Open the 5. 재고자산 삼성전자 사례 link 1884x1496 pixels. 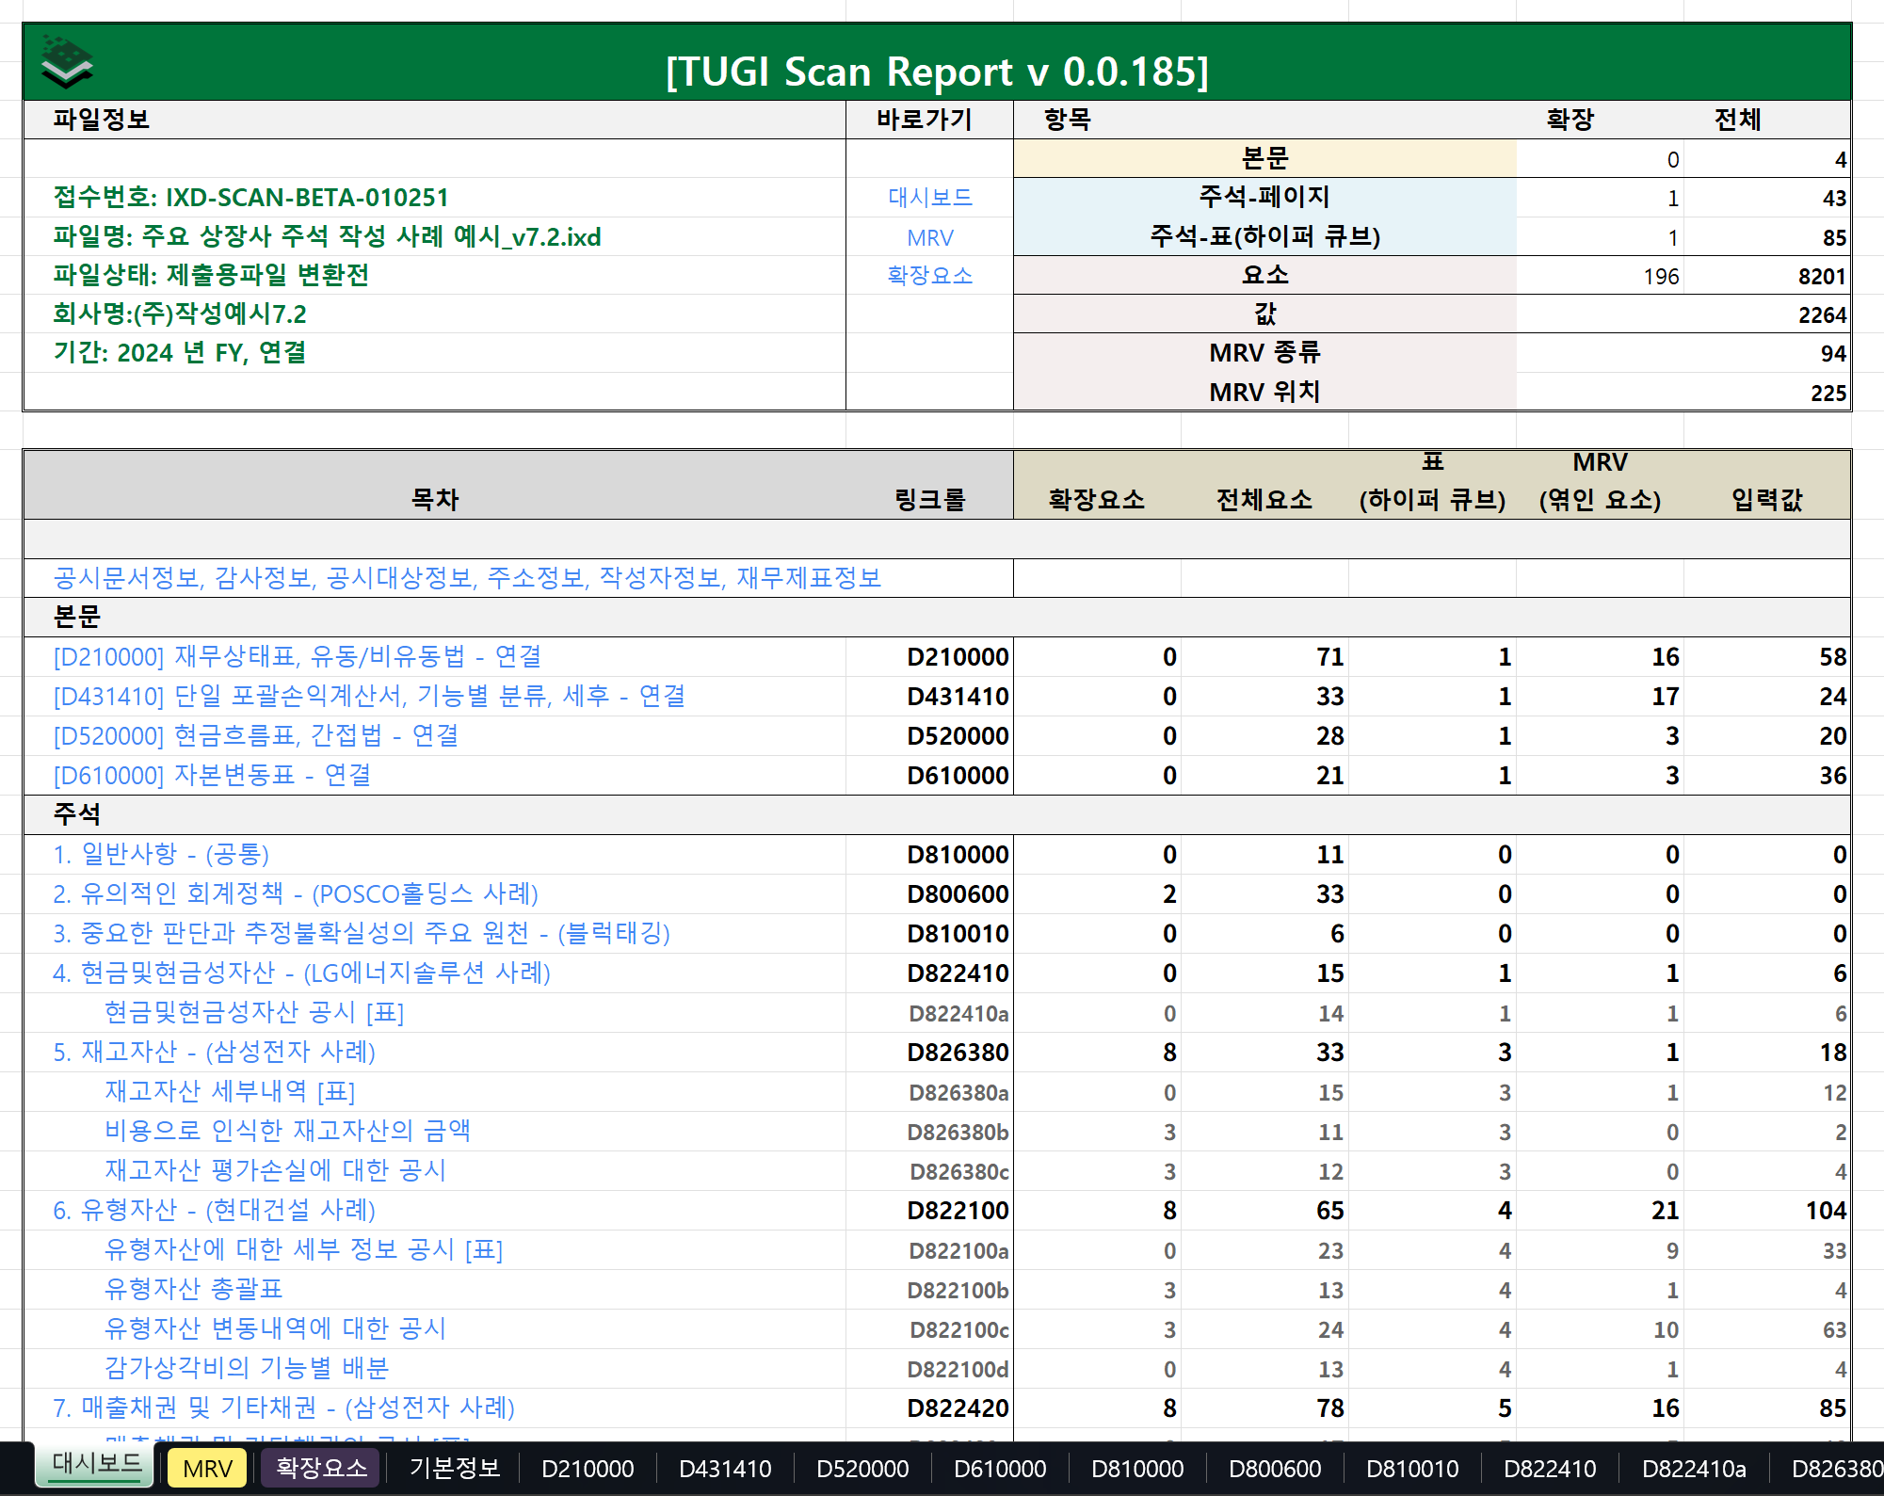(214, 1053)
